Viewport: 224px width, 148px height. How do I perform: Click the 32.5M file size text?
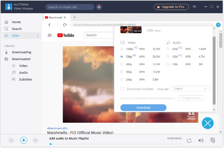pos(156,49)
